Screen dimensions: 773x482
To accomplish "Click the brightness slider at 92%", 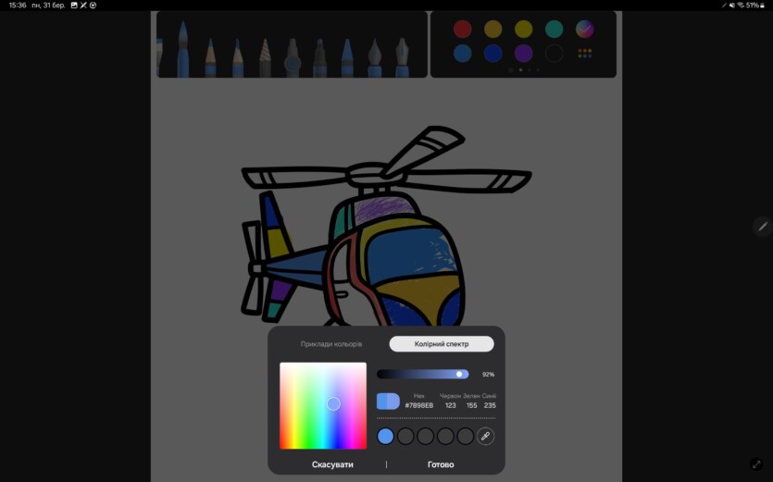I will pos(459,375).
